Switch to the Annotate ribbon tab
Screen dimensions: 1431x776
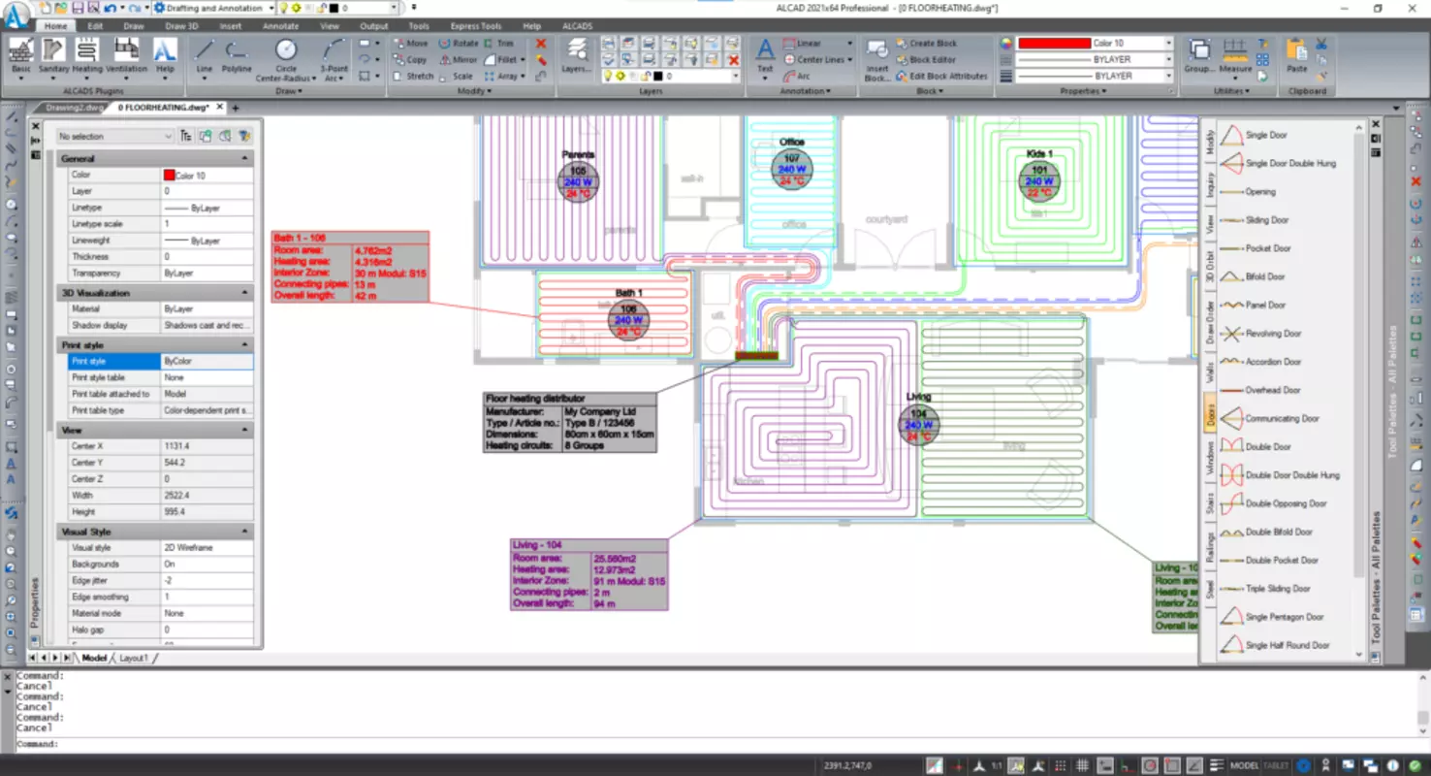click(280, 26)
